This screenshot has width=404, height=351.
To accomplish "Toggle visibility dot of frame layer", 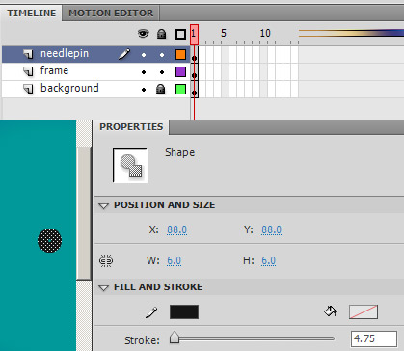I will (144, 72).
